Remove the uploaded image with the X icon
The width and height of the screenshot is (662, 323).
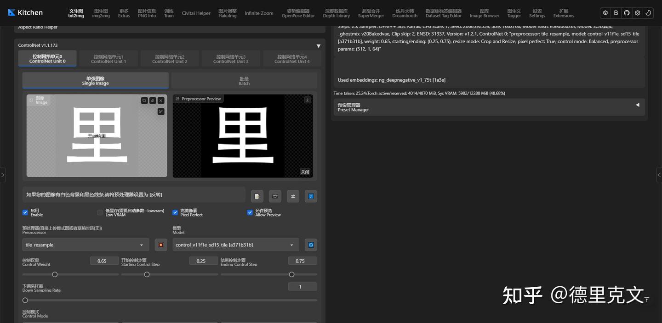(160, 100)
